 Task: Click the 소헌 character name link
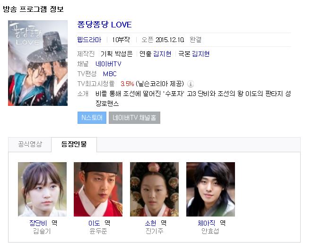point(150,223)
